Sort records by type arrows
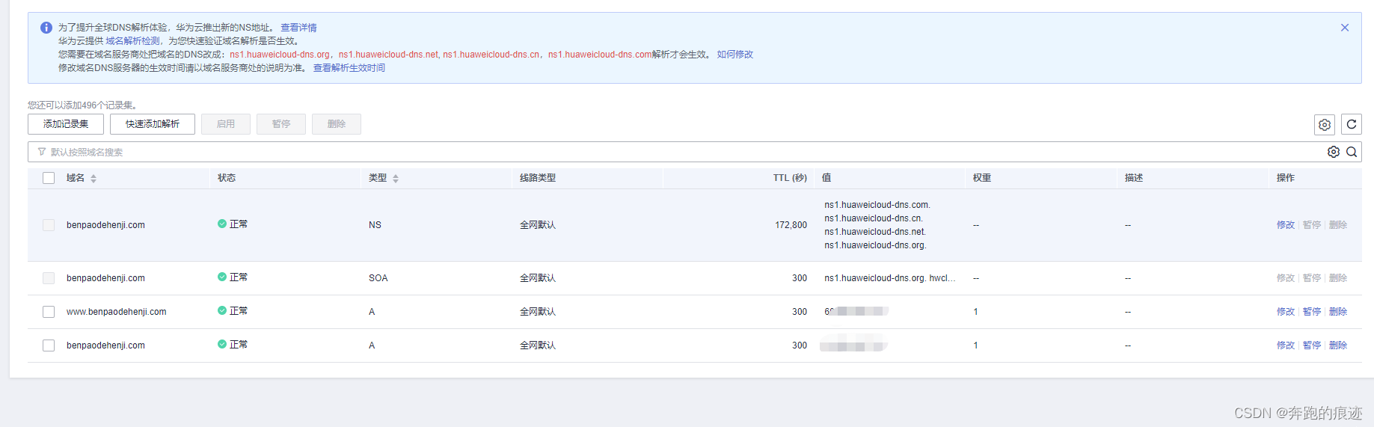The image size is (1374, 427). (x=396, y=178)
